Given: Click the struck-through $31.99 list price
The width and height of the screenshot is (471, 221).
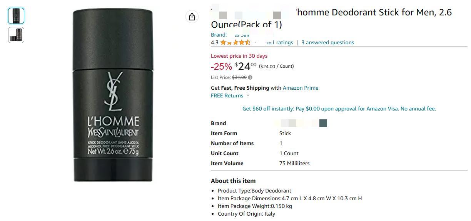Looking at the screenshot, I should pos(239,77).
